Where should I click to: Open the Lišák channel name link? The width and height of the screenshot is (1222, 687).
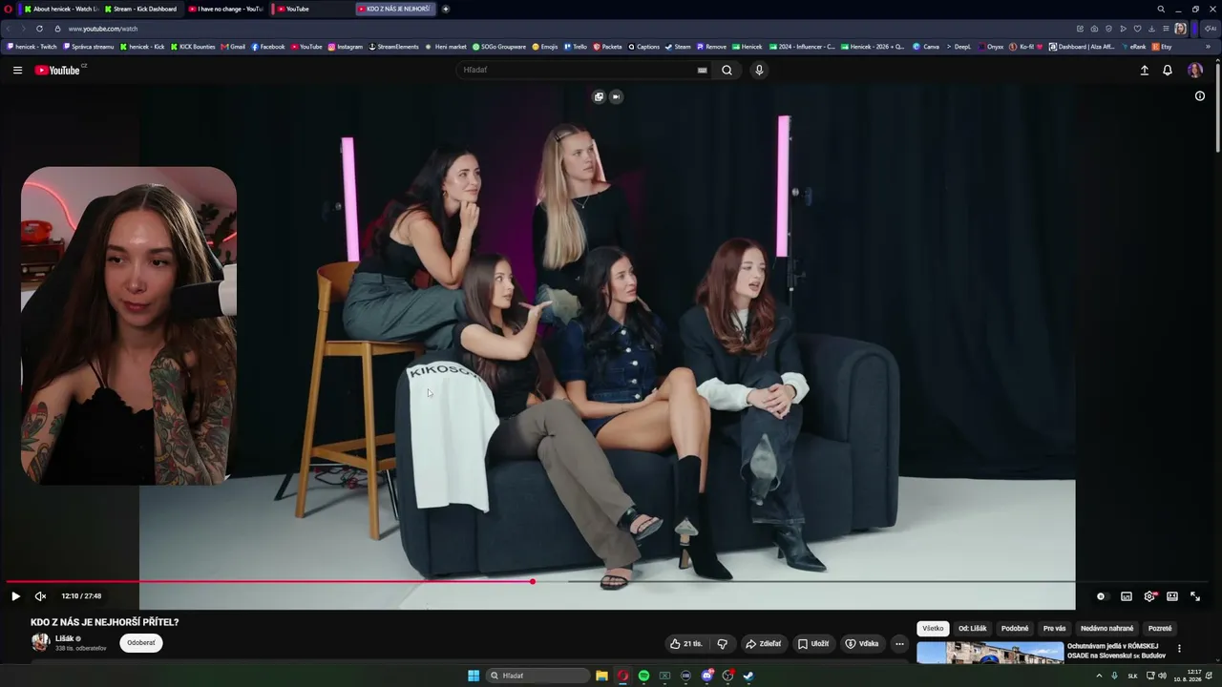[x=65, y=638]
